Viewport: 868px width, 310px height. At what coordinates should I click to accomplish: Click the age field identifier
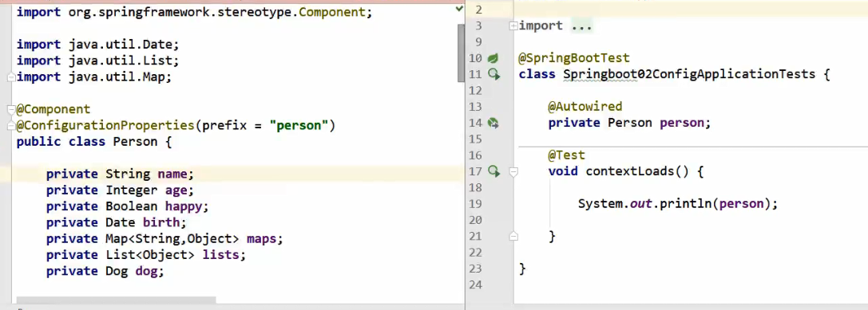pos(176,190)
